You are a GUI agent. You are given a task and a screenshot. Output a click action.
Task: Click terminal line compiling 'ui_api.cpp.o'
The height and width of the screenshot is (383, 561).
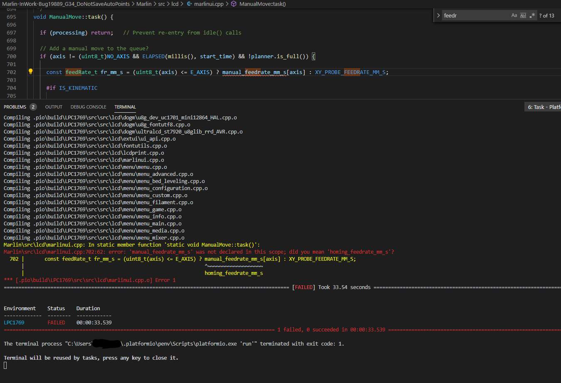point(90,138)
